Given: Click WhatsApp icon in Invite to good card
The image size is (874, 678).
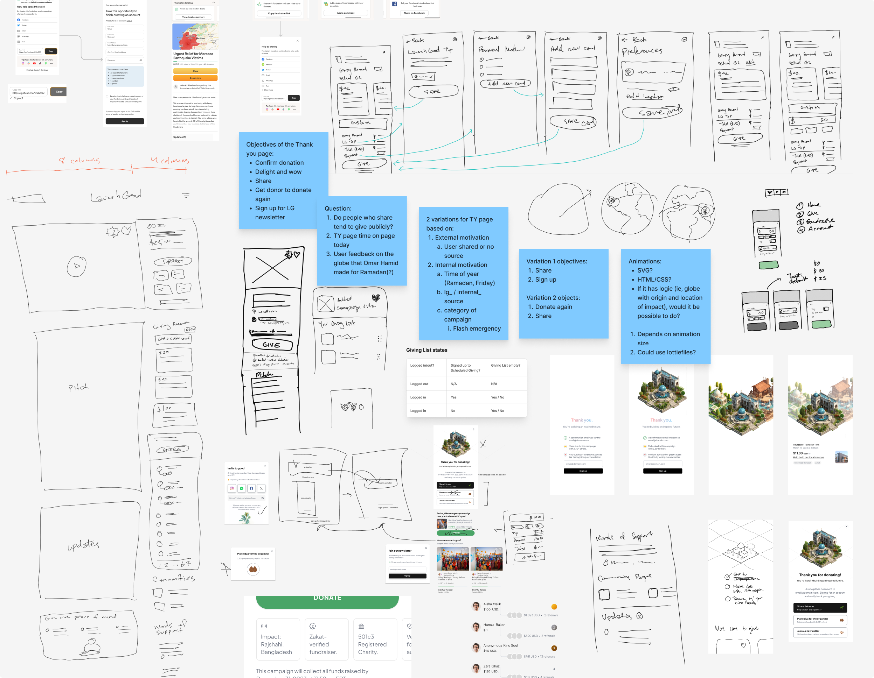Looking at the screenshot, I should (x=242, y=488).
